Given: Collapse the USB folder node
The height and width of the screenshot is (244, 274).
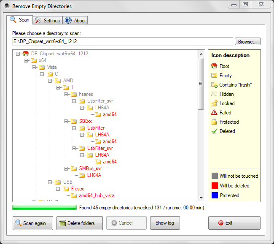Looking at the screenshot, I should click(x=50, y=182).
